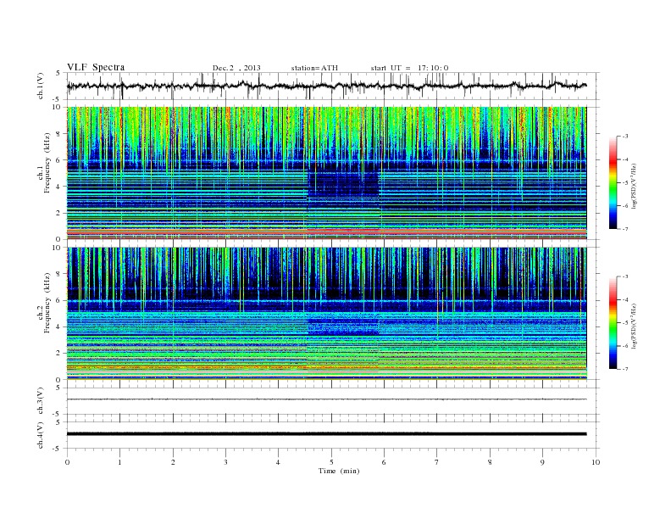The height and width of the screenshot is (519, 671).
Task: Click the 'ch.4(V)' axis label
Action: point(40,435)
